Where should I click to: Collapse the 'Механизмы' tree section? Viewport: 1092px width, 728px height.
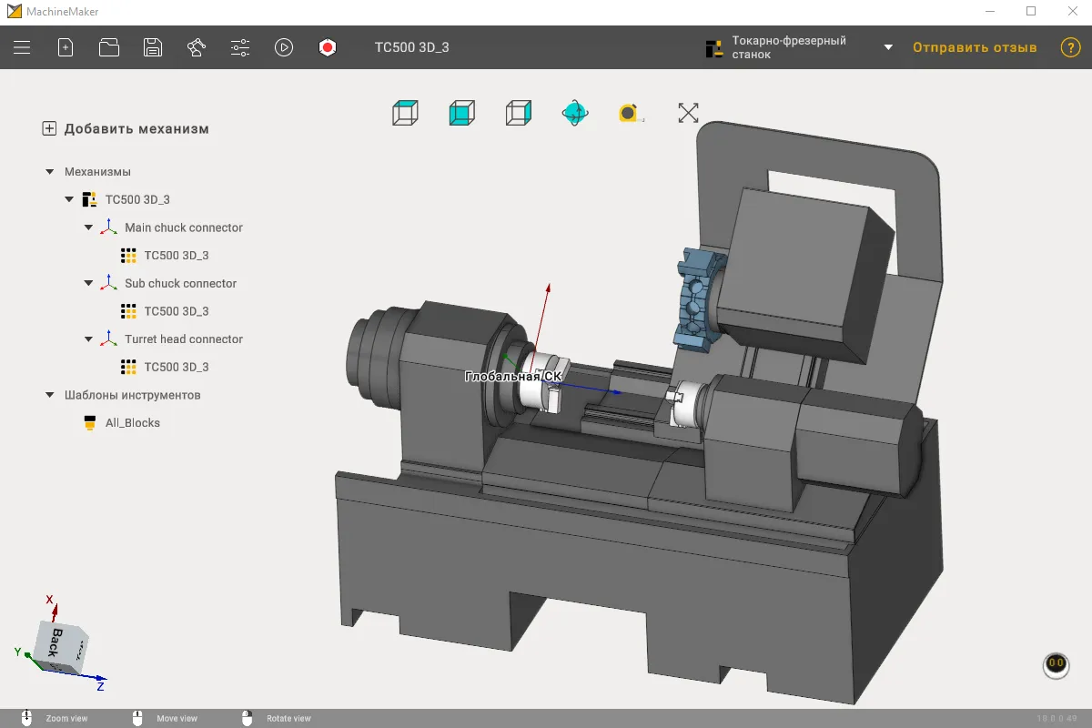[x=49, y=172]
